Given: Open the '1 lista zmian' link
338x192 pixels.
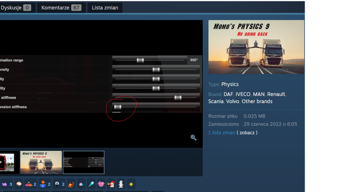Looking at the screenshot, I should click(x=222, y=132).
